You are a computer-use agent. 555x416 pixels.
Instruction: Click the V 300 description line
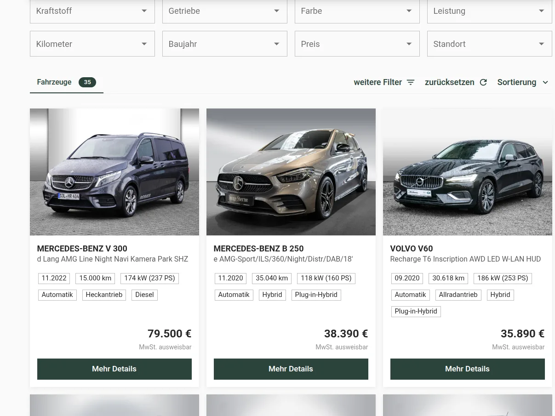coord(113,259)
